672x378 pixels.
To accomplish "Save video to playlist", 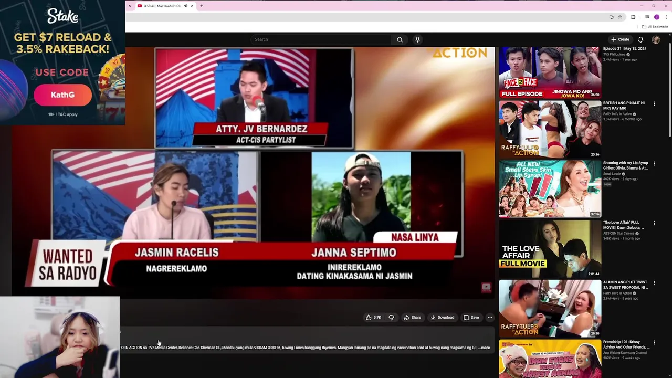I will pyautogui.click(x=471, y=318).
